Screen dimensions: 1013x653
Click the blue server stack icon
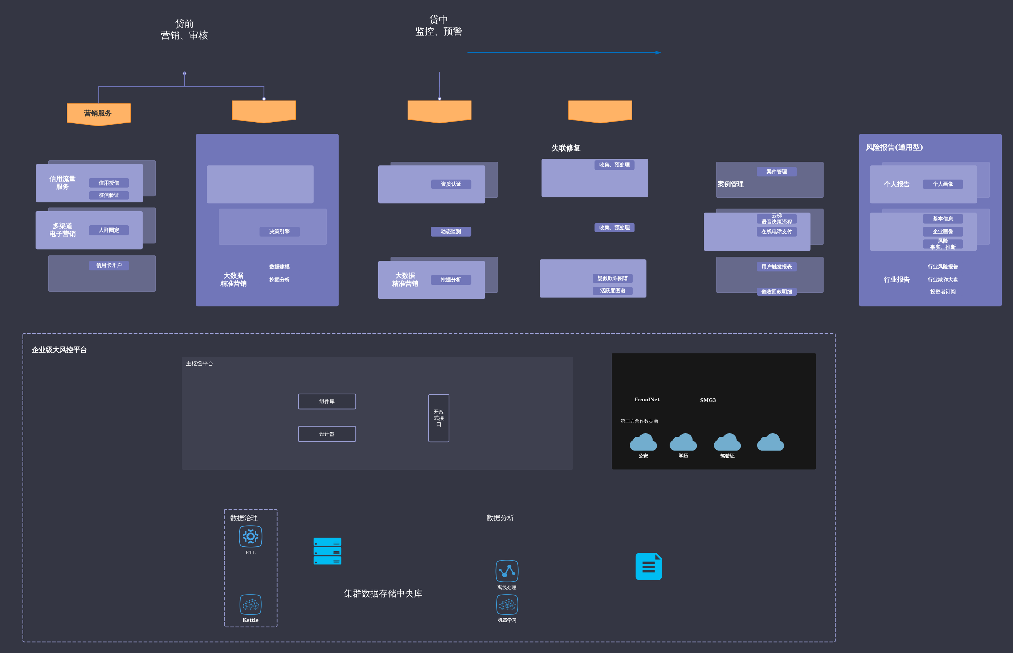(x=327, y=551)
